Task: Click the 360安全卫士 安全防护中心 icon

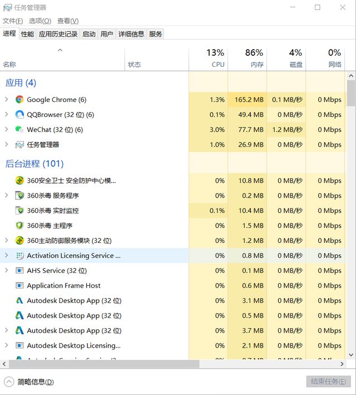Action: [x=19, y=181]
